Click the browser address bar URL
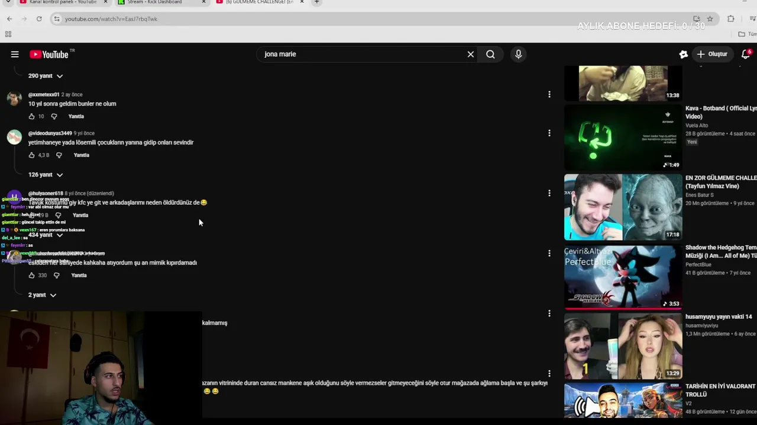 (111, 19)
